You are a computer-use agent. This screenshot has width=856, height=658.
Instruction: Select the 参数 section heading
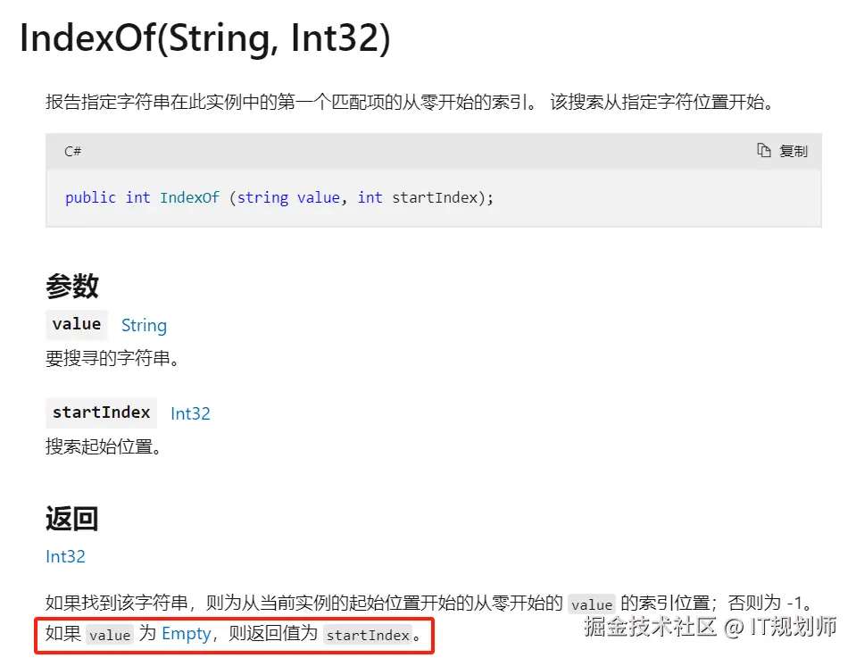tap(71, 286)
